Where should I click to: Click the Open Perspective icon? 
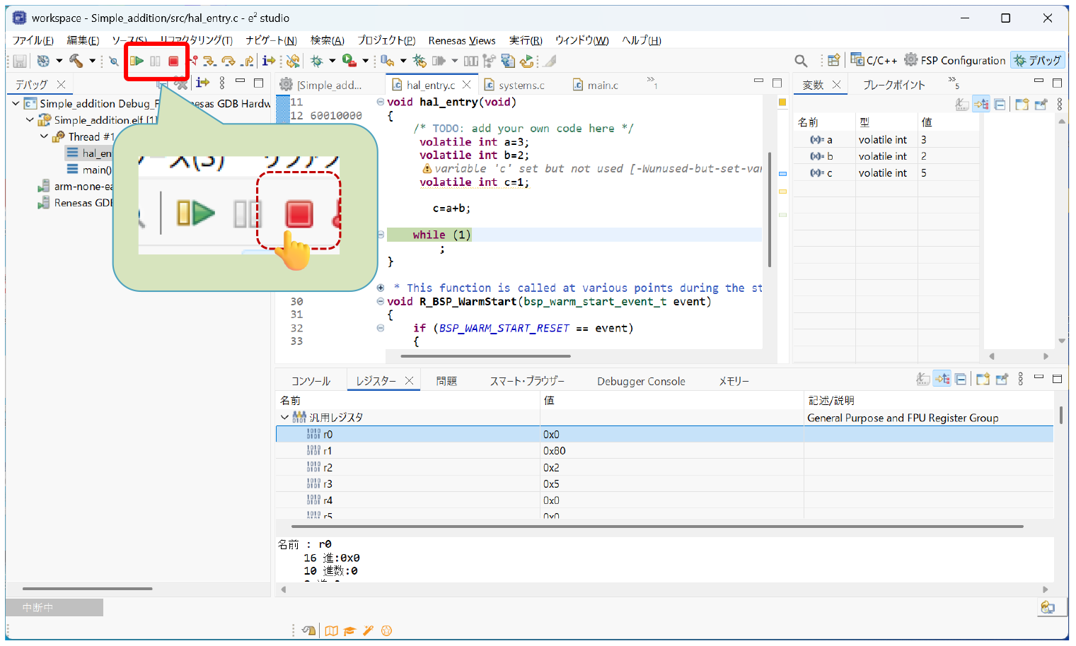834,61
